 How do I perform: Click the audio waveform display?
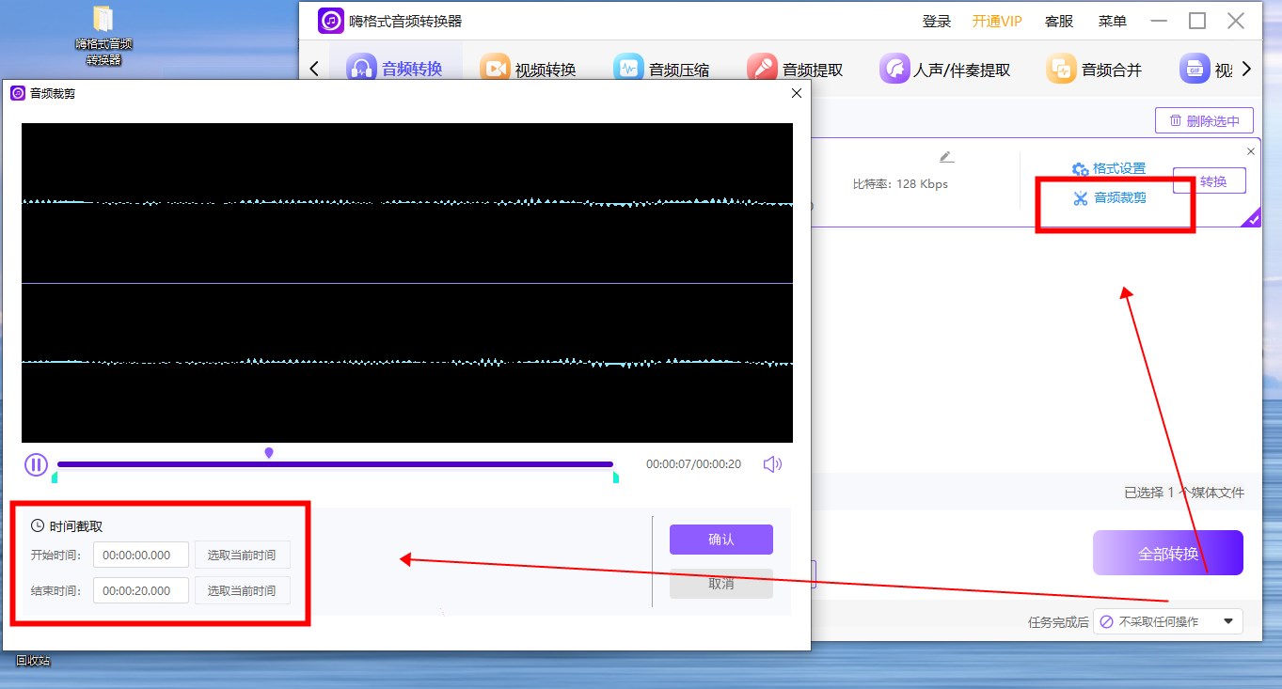(407, 283)
